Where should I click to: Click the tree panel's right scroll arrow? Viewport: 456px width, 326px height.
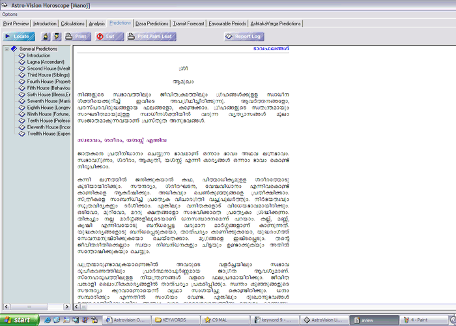67,306
